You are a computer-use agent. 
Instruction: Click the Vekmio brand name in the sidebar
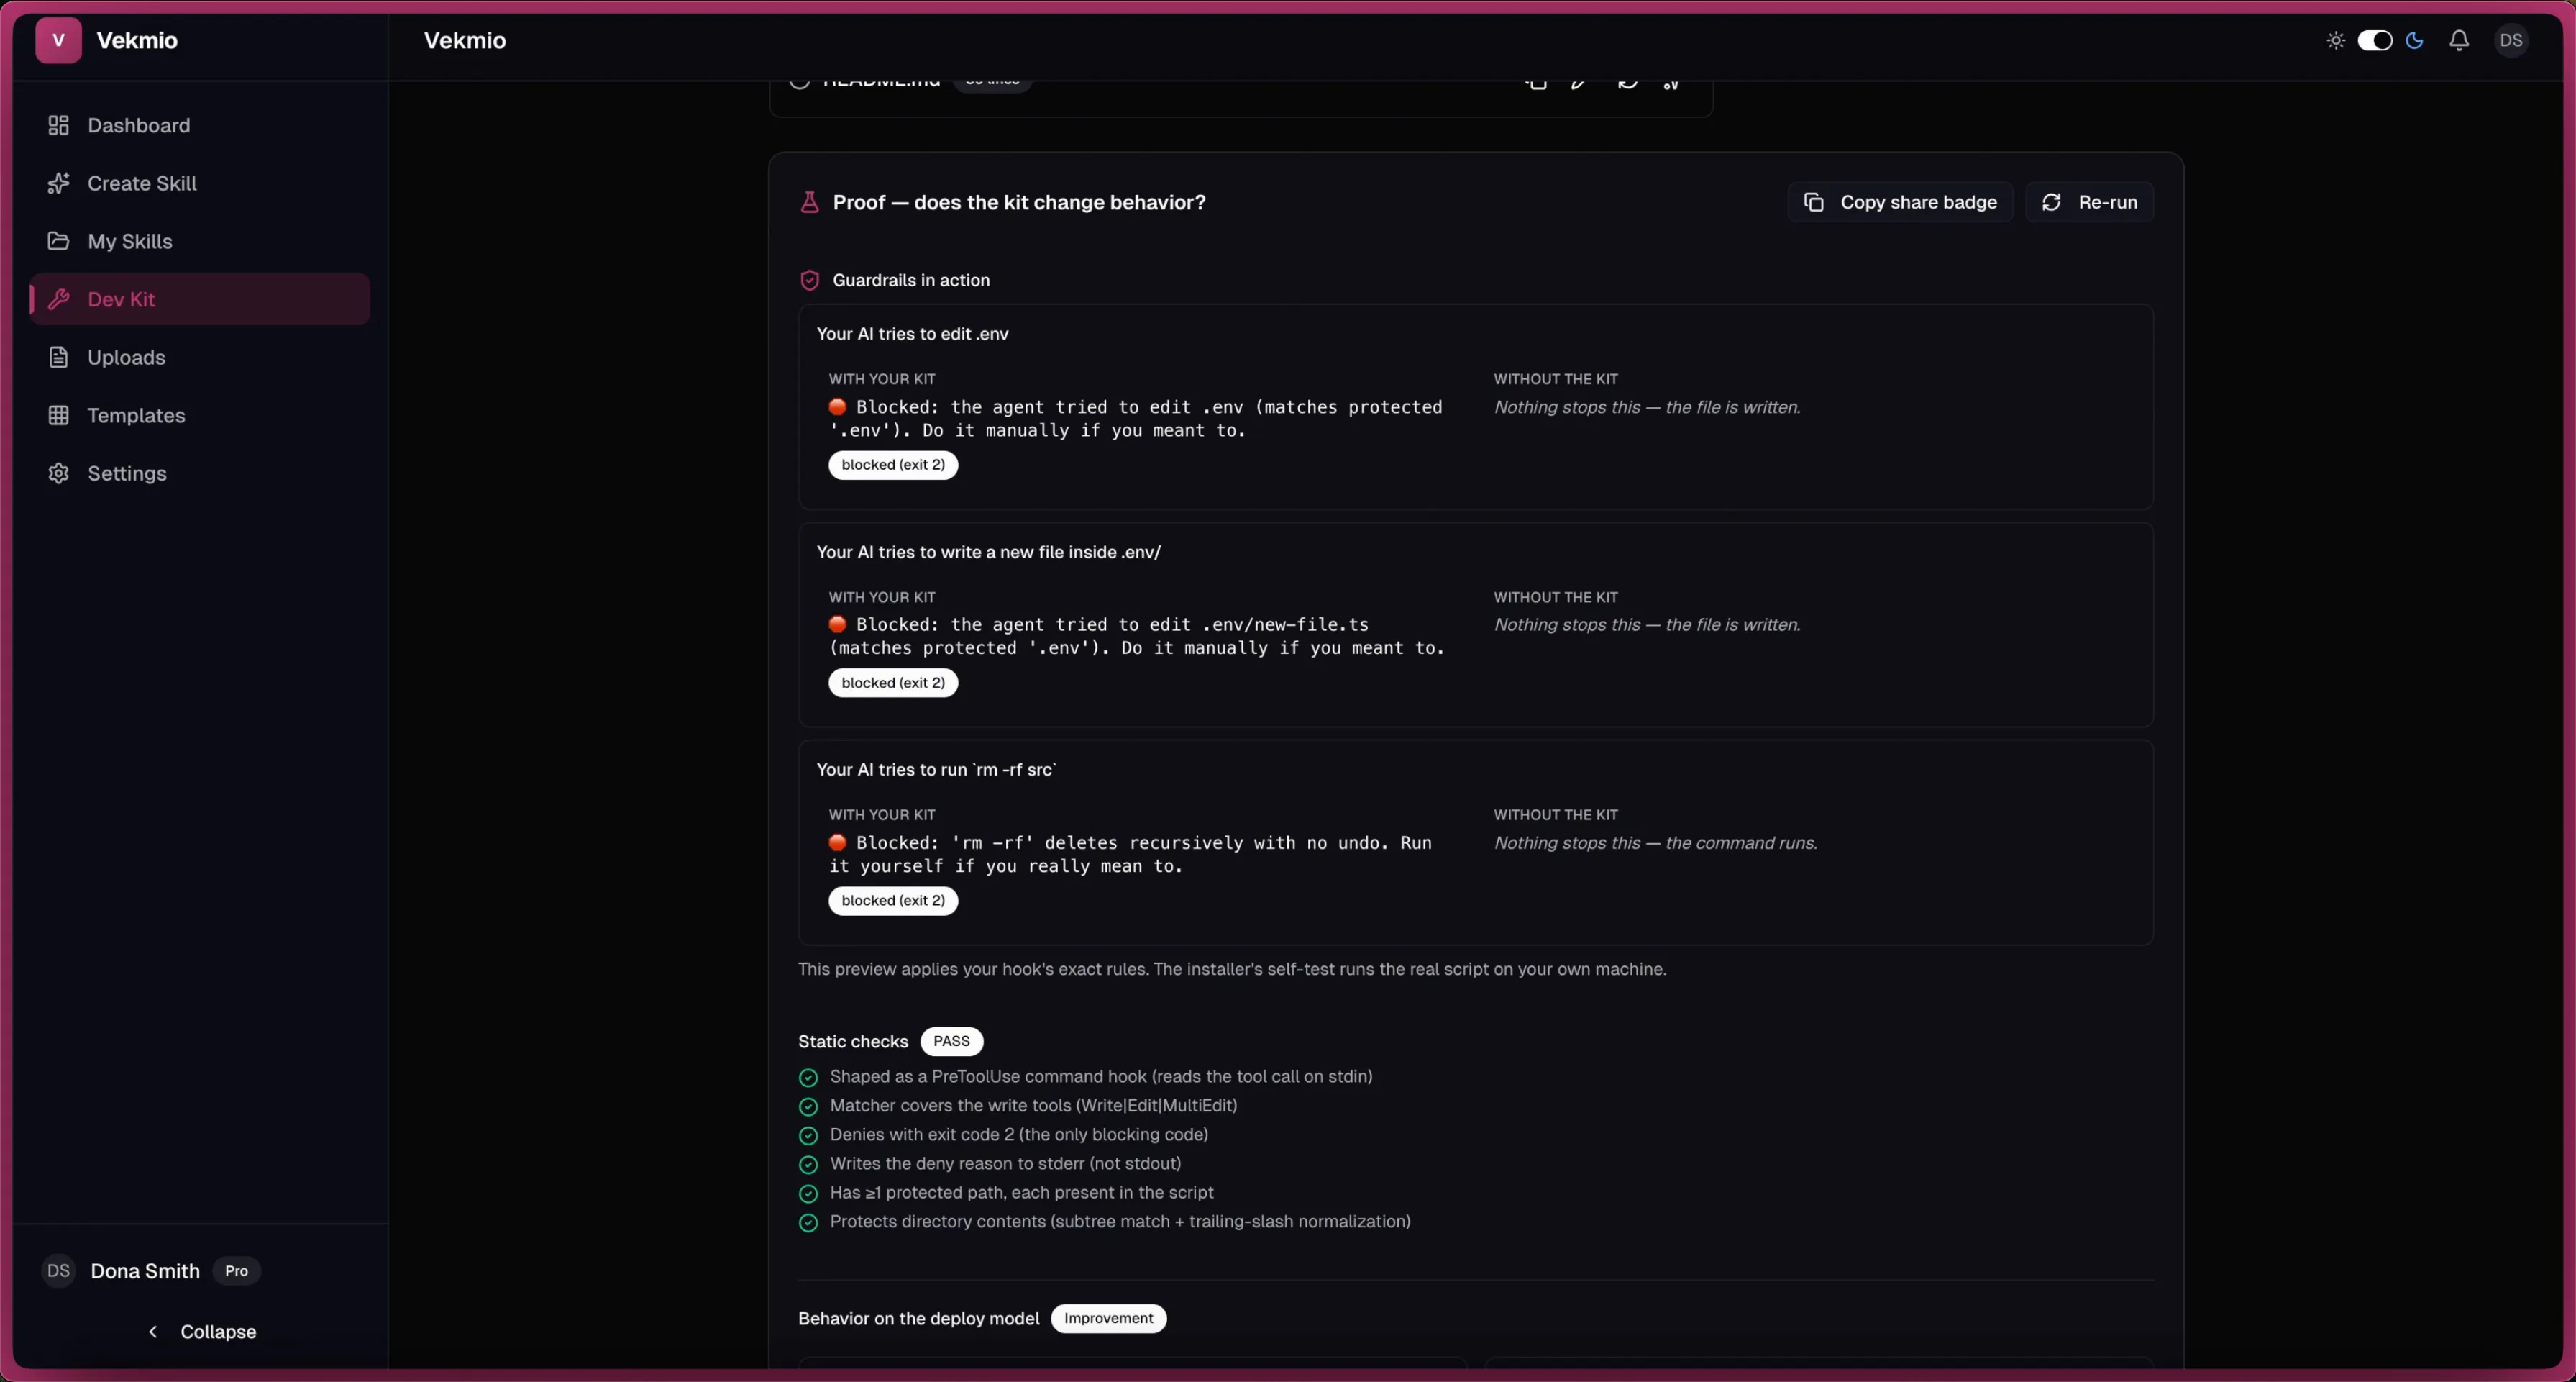(x=137, y=40)
